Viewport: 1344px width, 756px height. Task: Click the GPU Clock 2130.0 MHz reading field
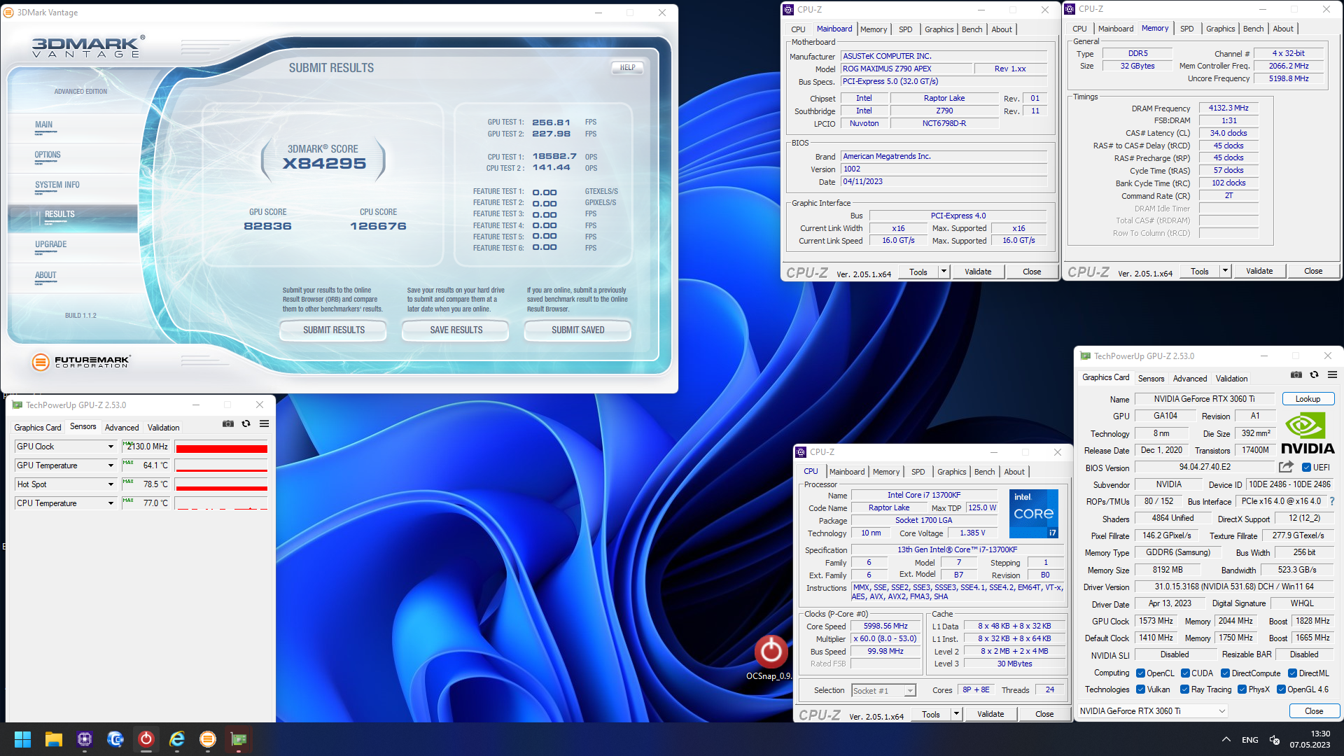[x=146, y=447]
